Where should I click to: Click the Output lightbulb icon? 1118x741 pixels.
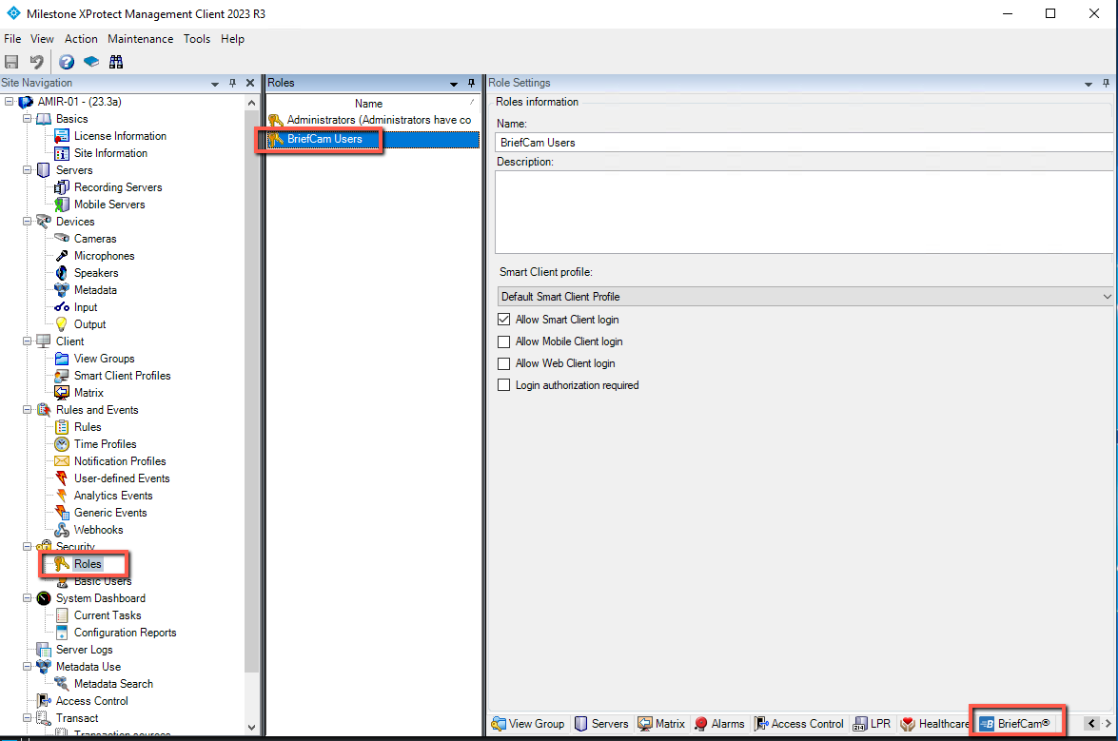(62, 324)
